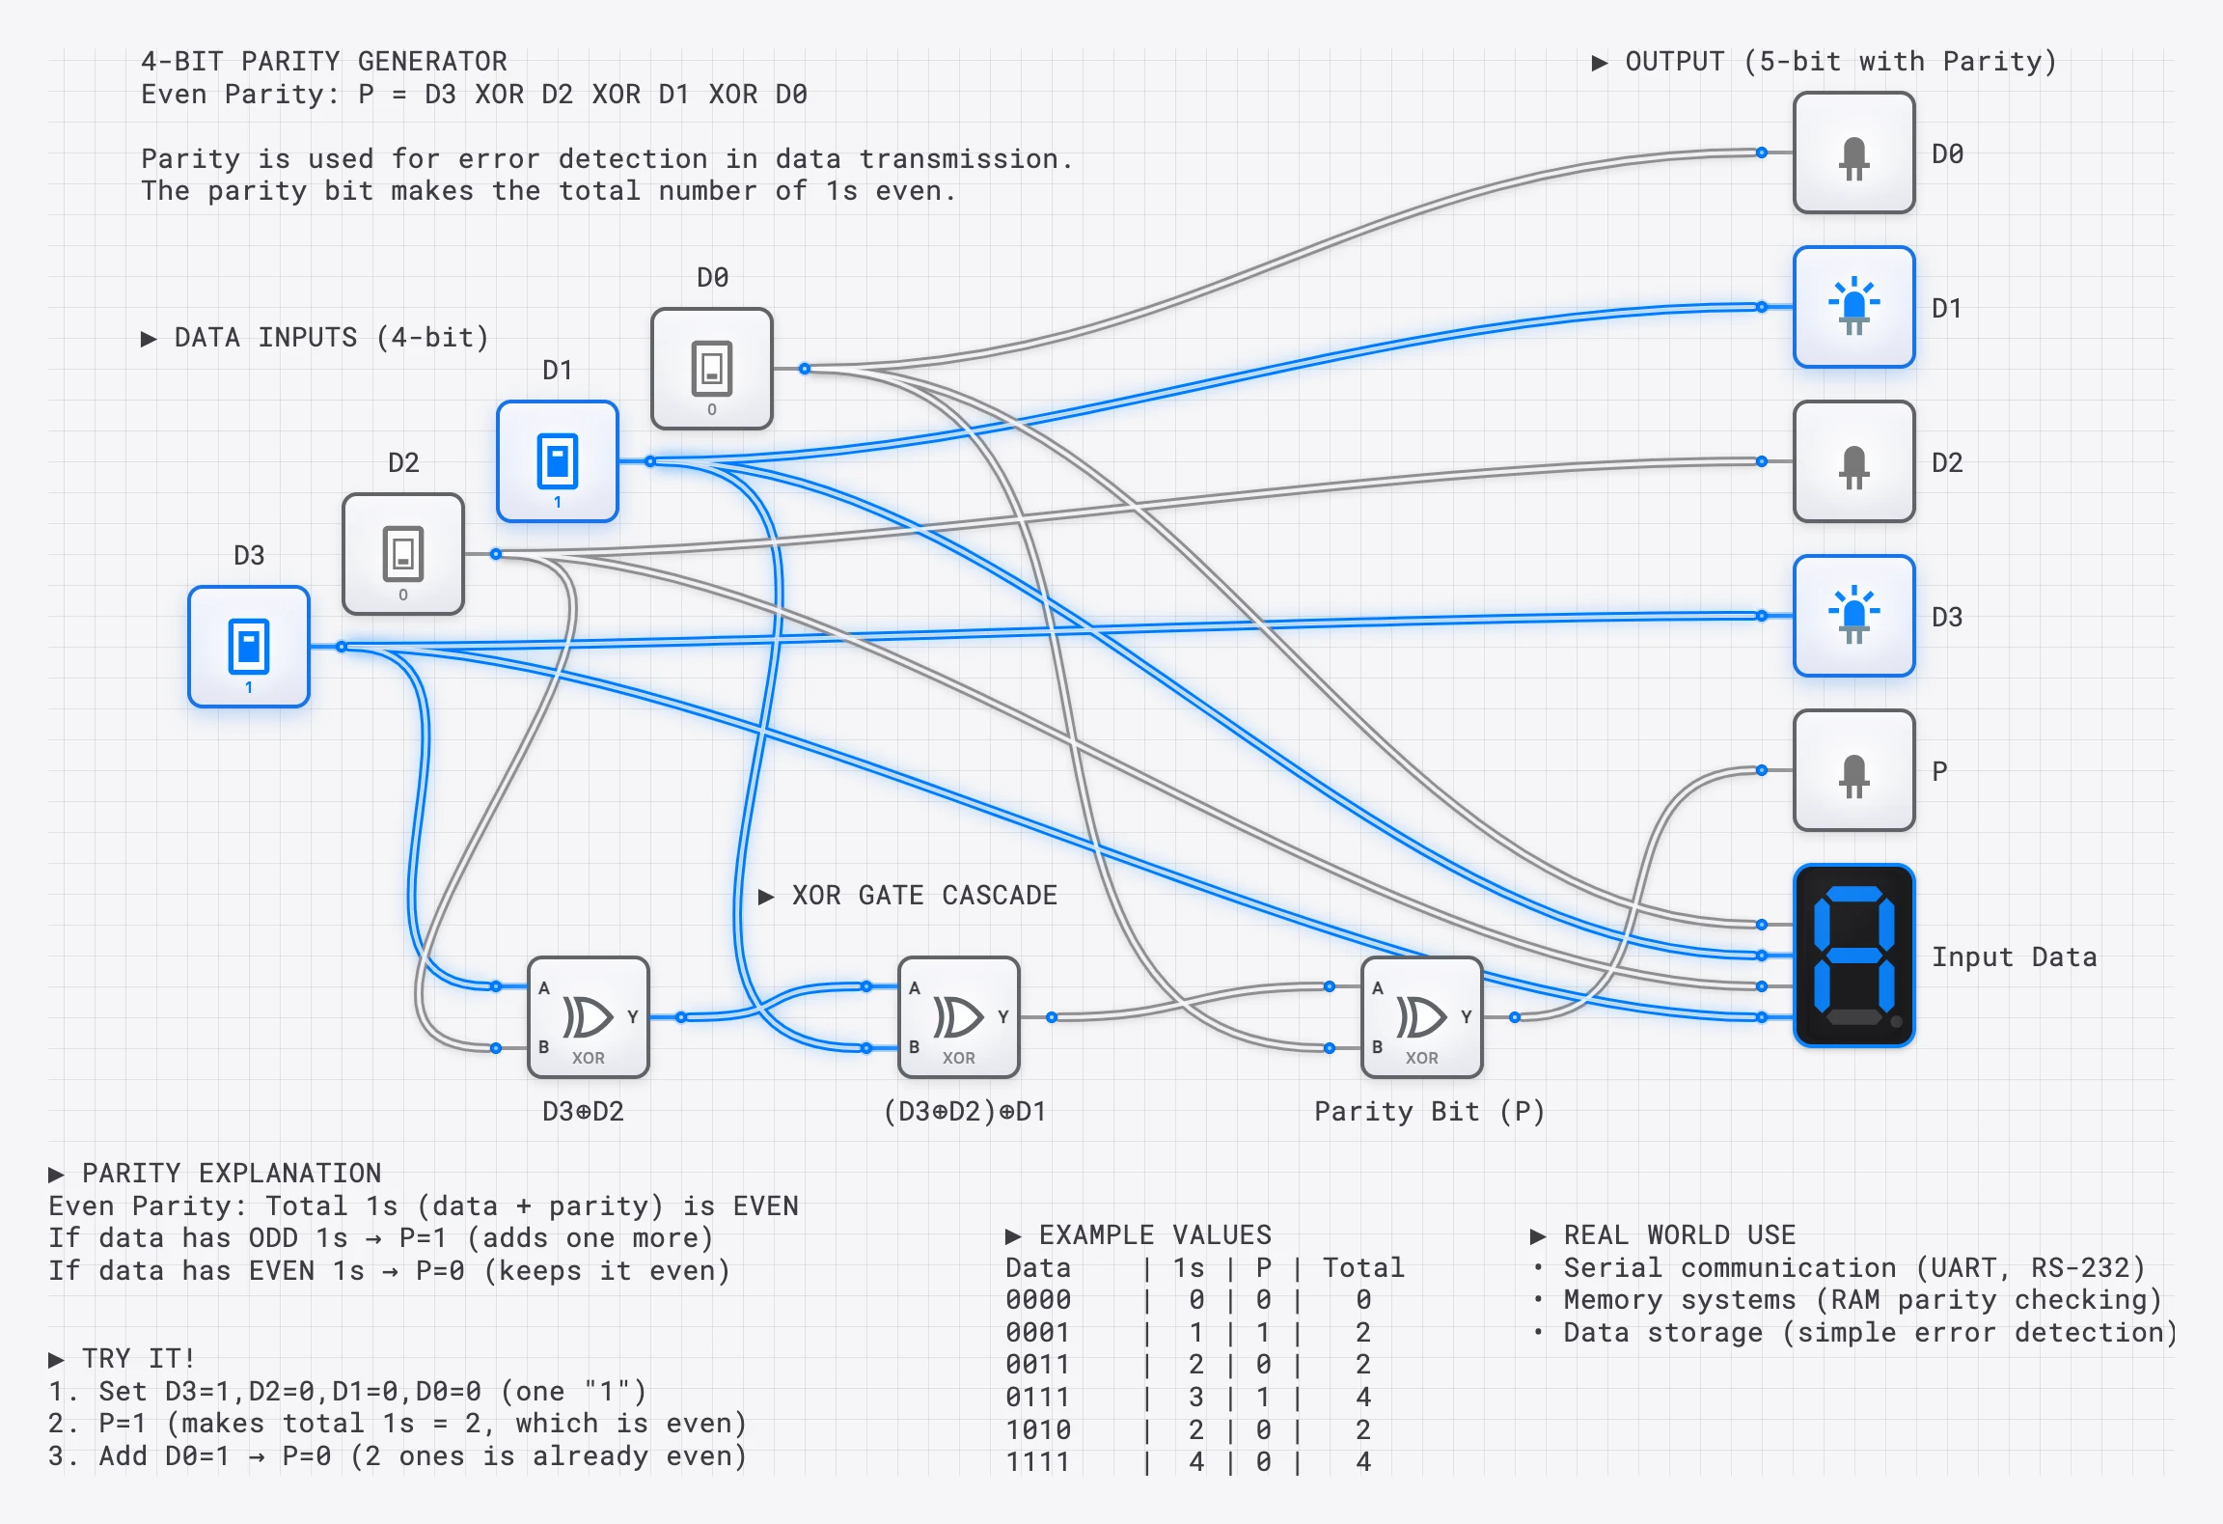Select the parity bit P LED
This screenshot has width=2223, height=1524.
click(x=1853, y=770)
